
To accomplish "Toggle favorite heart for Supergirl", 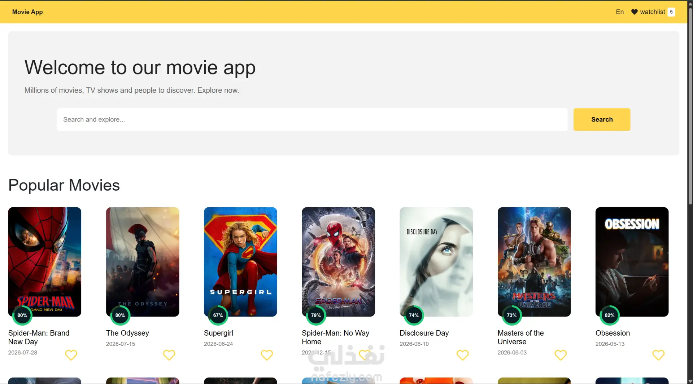I will [x=267, y=355].
